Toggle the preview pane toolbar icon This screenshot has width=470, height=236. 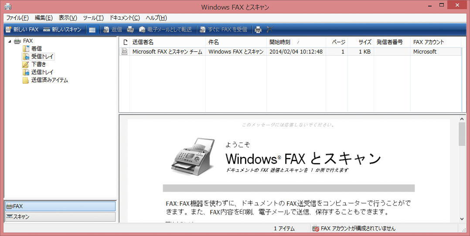coord(92,30)
